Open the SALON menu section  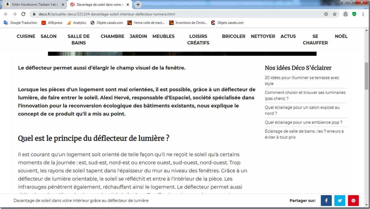tap(48, 36)
